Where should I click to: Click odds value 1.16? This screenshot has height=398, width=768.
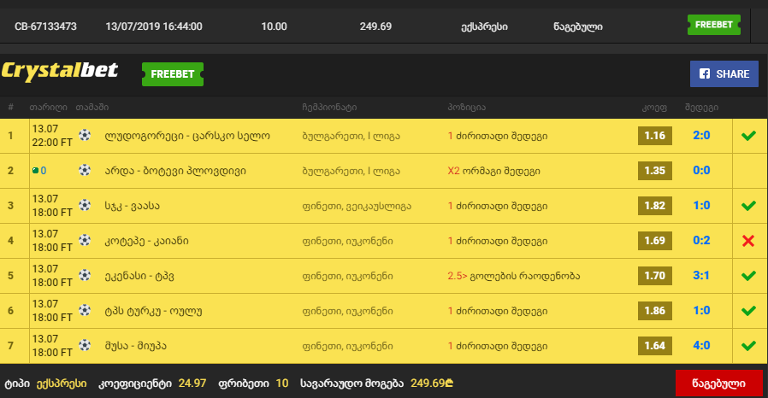[655, 136]
